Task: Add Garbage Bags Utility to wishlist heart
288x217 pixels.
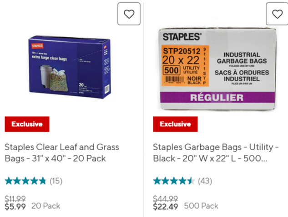Action: tap(277, 14)
